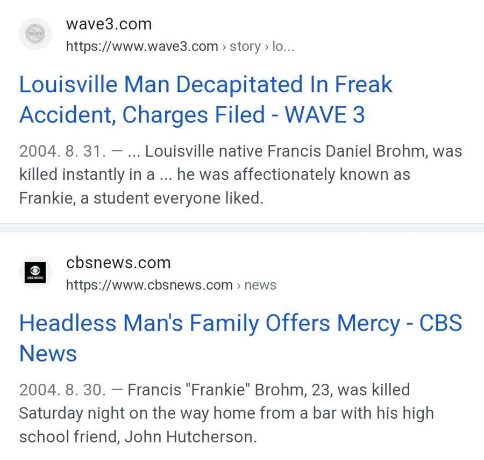The width and height of the screenshot is (484, 460).
Task: Click the CBS News eye logo favicon
Action: pos(35,272)
